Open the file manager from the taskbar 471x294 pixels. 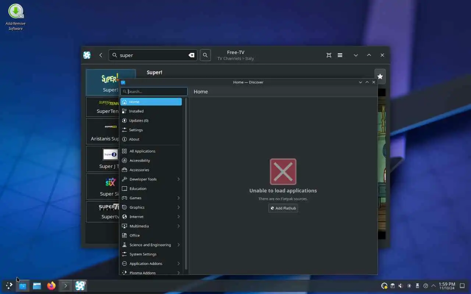tap(37, 286)
